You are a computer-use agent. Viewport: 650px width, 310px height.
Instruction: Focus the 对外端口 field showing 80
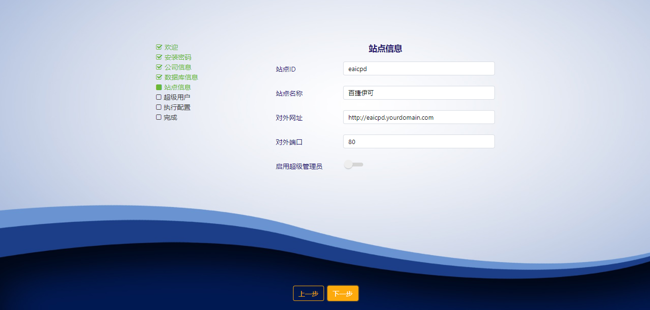[419, 142]
